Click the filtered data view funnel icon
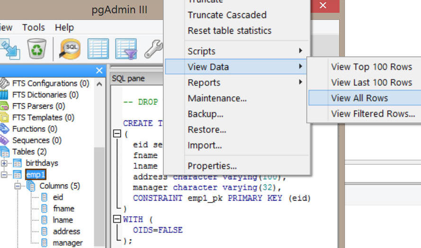The width and height of the screenshot is (421, 248). [x=126, y=49]
